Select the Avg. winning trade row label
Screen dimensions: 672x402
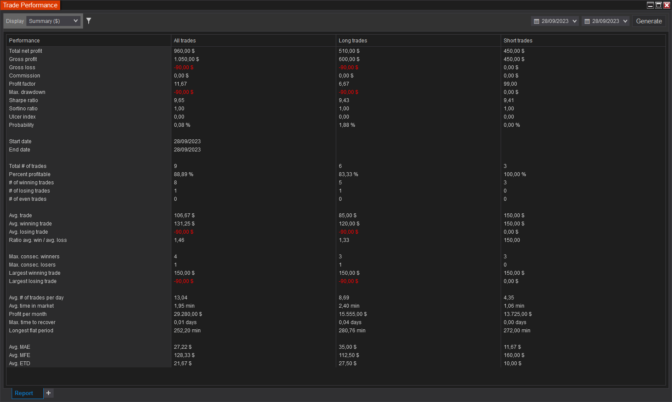tap(30, 224)
